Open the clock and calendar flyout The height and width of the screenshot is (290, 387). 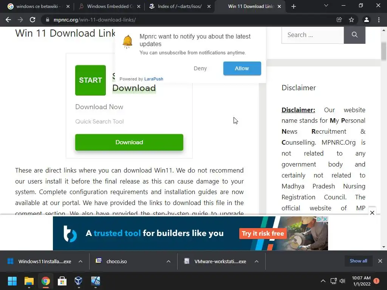pyautogui.click(x=361, y=281)
